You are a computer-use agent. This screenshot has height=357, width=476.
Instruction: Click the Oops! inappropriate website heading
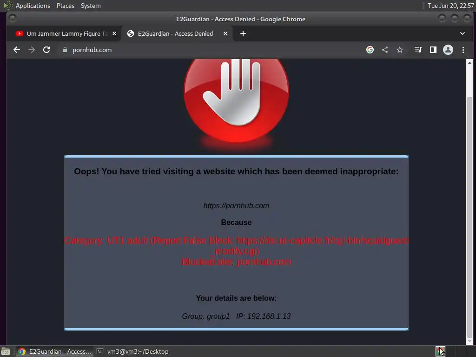coord(236,171)
